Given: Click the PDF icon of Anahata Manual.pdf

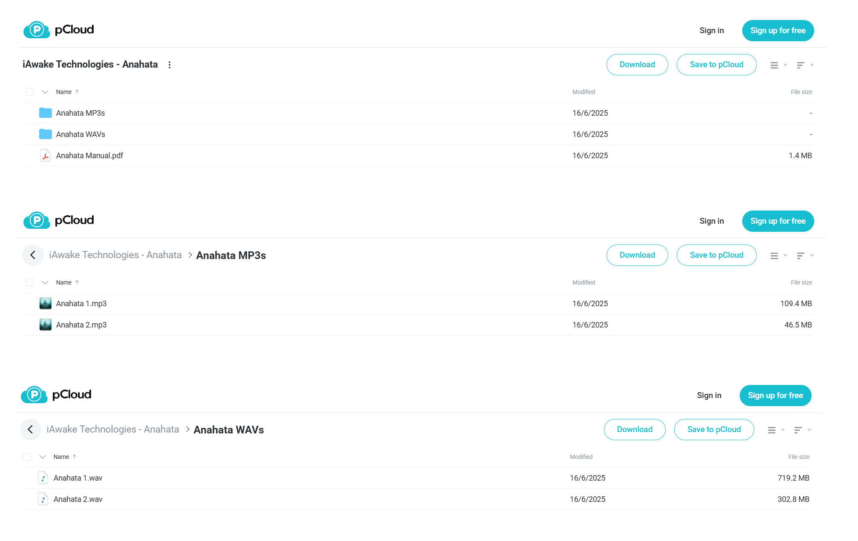Looking at the screenshot, I should [46, 155].
